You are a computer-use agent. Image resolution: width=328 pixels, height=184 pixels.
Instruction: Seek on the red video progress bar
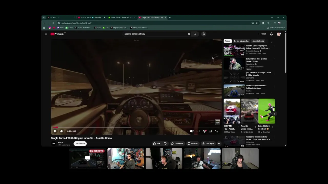(x=136, y=127)
